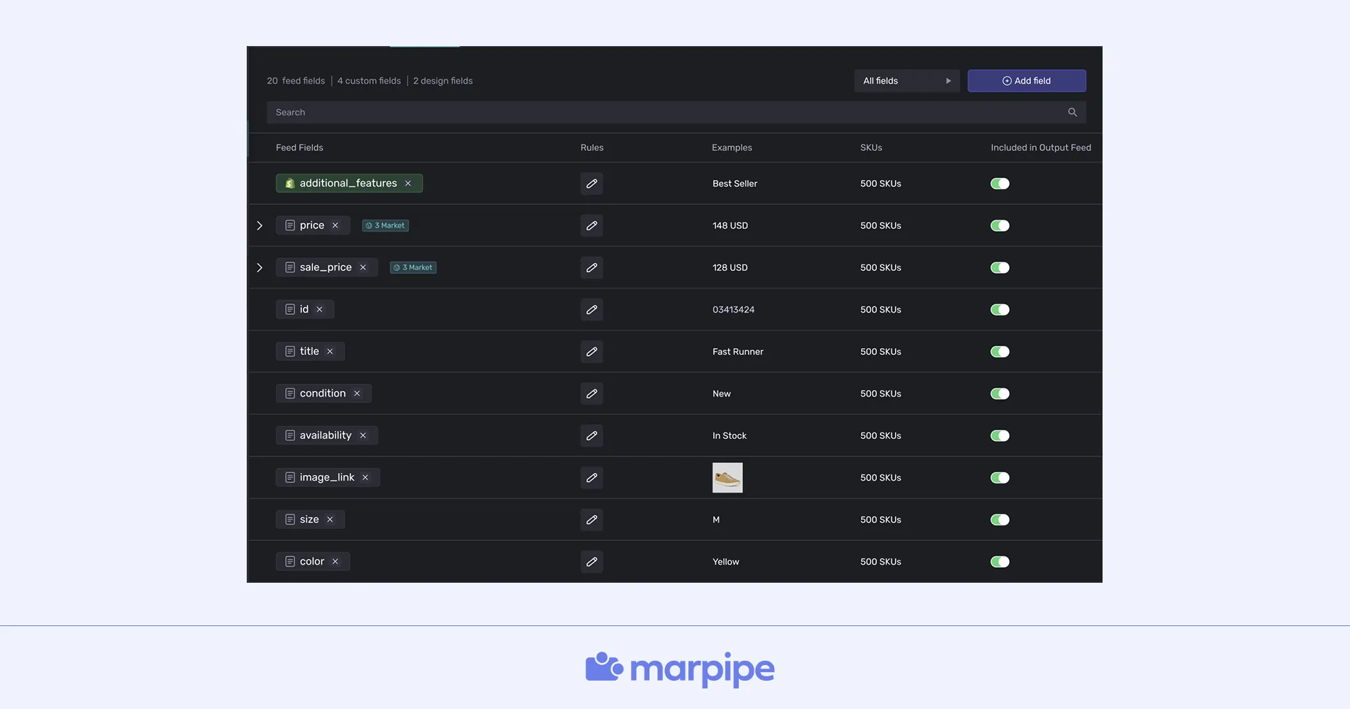Click the search magnifier icon
Screen dimensions: 1350x709
click(1071, 112)
